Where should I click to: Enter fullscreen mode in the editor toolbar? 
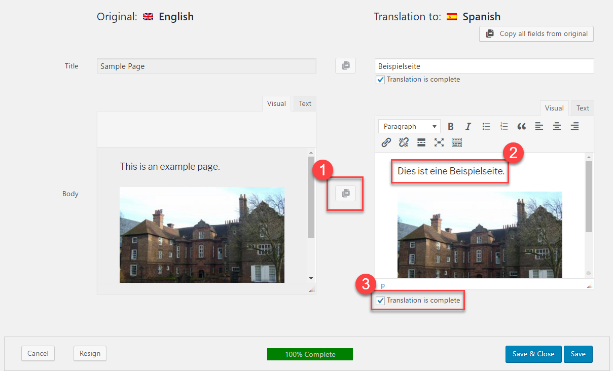click(439, 142)
